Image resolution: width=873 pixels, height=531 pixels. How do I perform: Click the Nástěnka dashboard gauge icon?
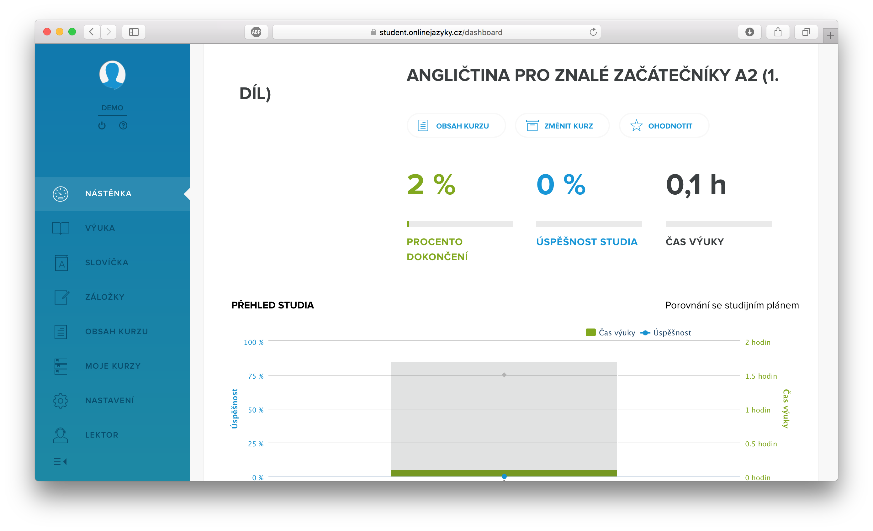click(x=61, y=194)
